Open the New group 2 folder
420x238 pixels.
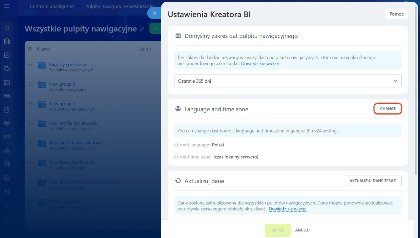tap(62, 84)
